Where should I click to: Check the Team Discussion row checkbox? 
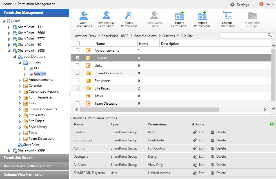tap(77, 103)
